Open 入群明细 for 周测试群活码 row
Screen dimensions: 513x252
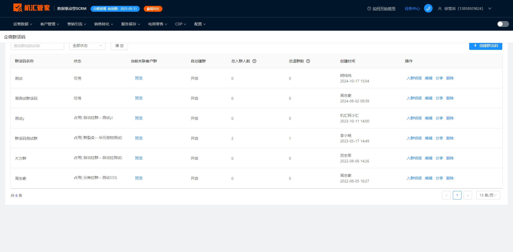[x=414, y=98]
